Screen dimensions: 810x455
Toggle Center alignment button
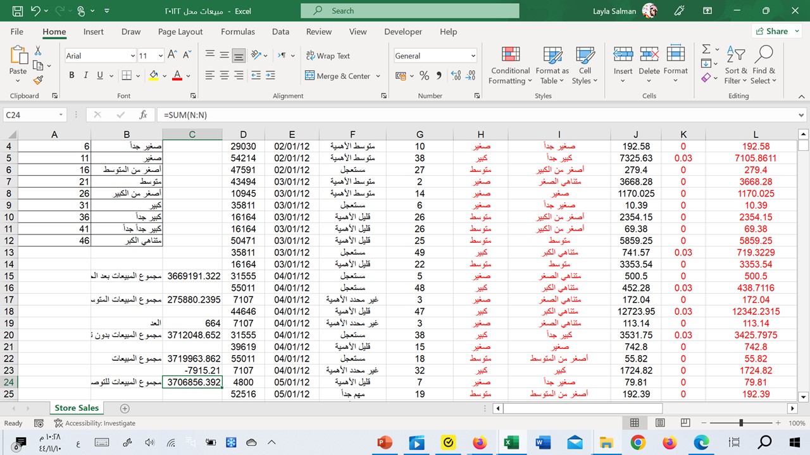click(x=224, y=75)
